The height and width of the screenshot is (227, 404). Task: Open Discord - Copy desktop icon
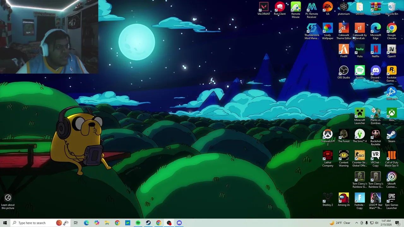(376, 74)
